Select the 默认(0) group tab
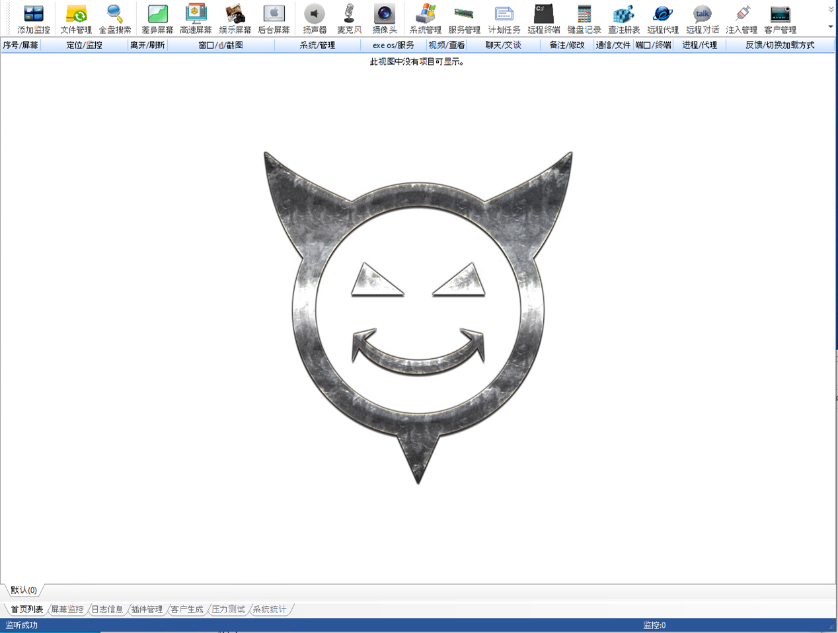The height and width of the screenshot is (633, 838). tap(24, 590)
